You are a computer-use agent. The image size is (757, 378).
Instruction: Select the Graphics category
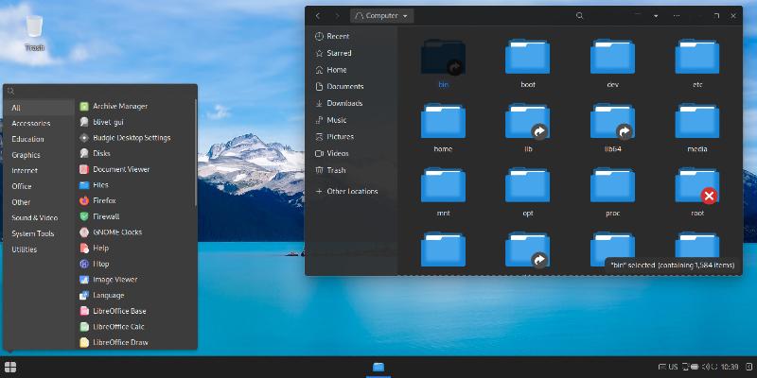26,155
